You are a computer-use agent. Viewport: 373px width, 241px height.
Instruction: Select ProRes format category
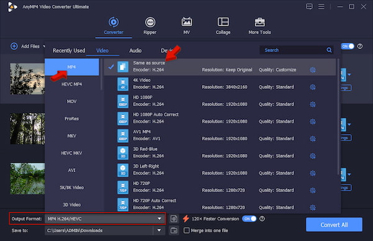pyautogui.click(x=71, y=119)
